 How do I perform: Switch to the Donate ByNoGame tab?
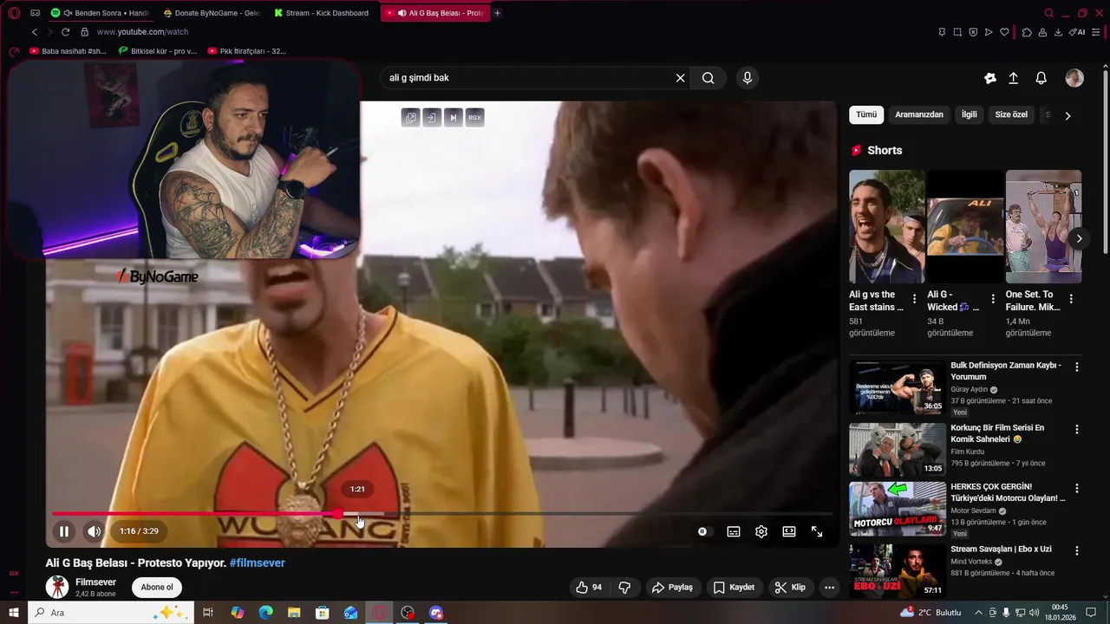pyautogui.click(x=212, y=13)
